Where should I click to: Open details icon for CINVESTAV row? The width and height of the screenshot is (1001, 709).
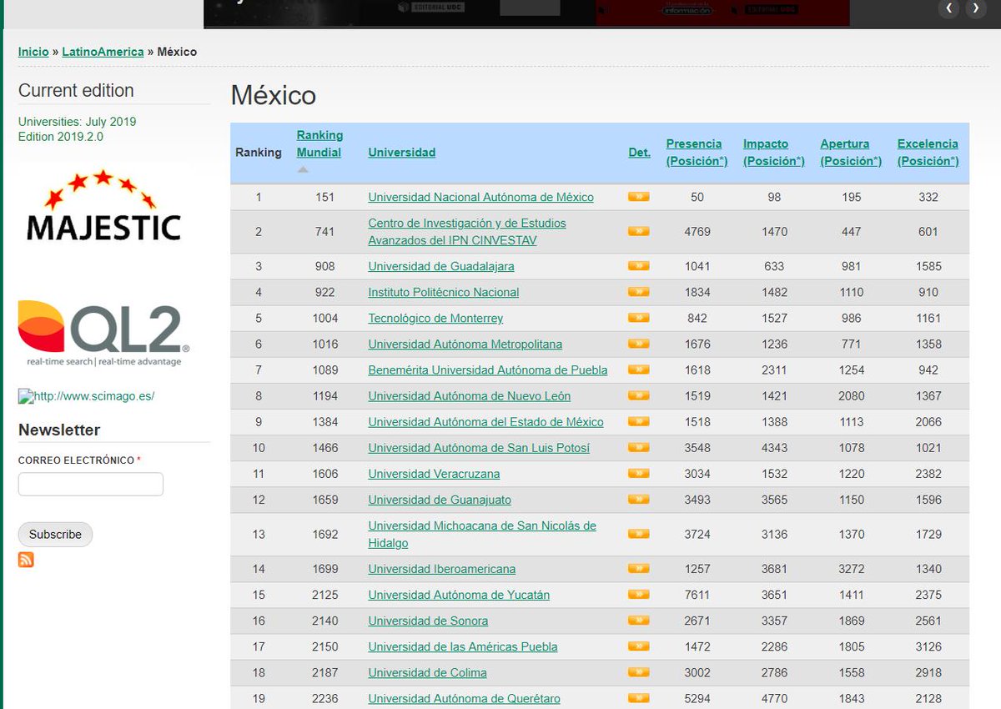(x=639, y=231)
